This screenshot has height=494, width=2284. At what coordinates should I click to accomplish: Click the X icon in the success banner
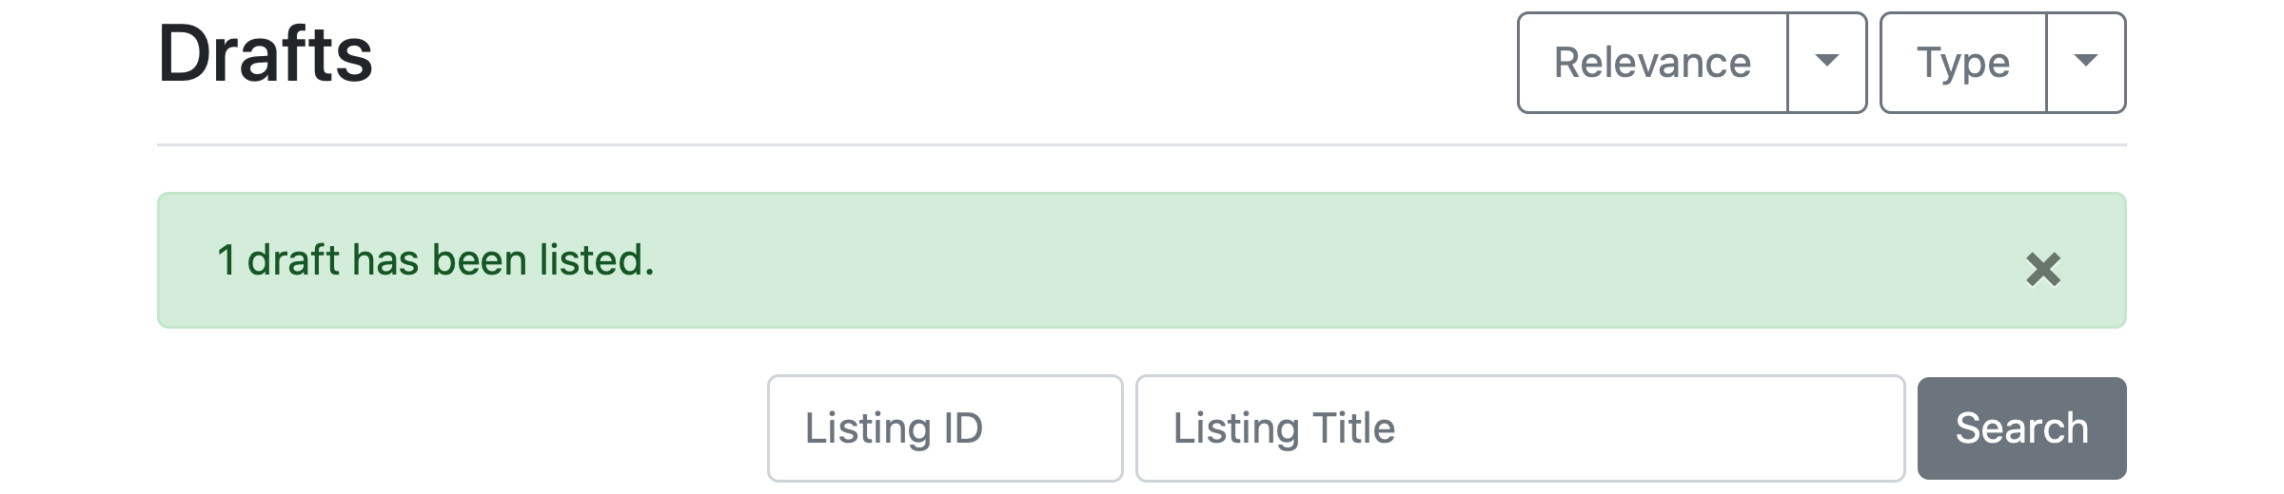[2042, 269]
